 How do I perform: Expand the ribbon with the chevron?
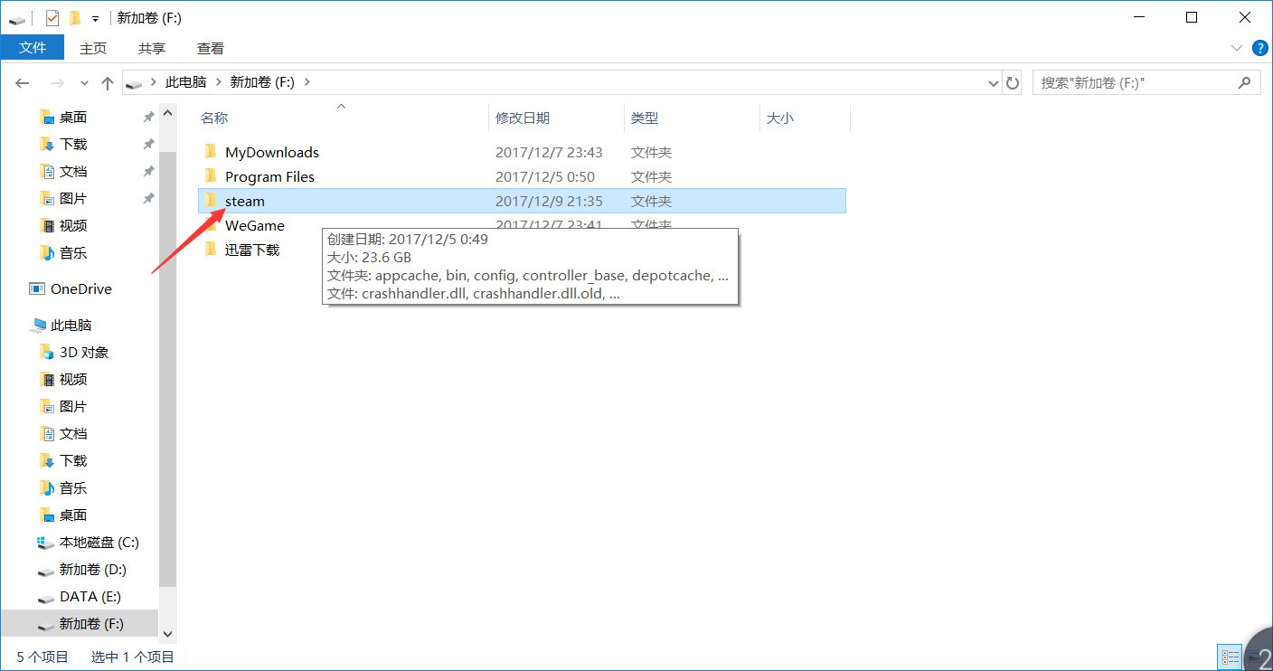1237,47
